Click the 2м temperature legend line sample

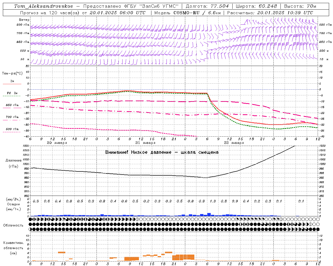coord(12,84)
